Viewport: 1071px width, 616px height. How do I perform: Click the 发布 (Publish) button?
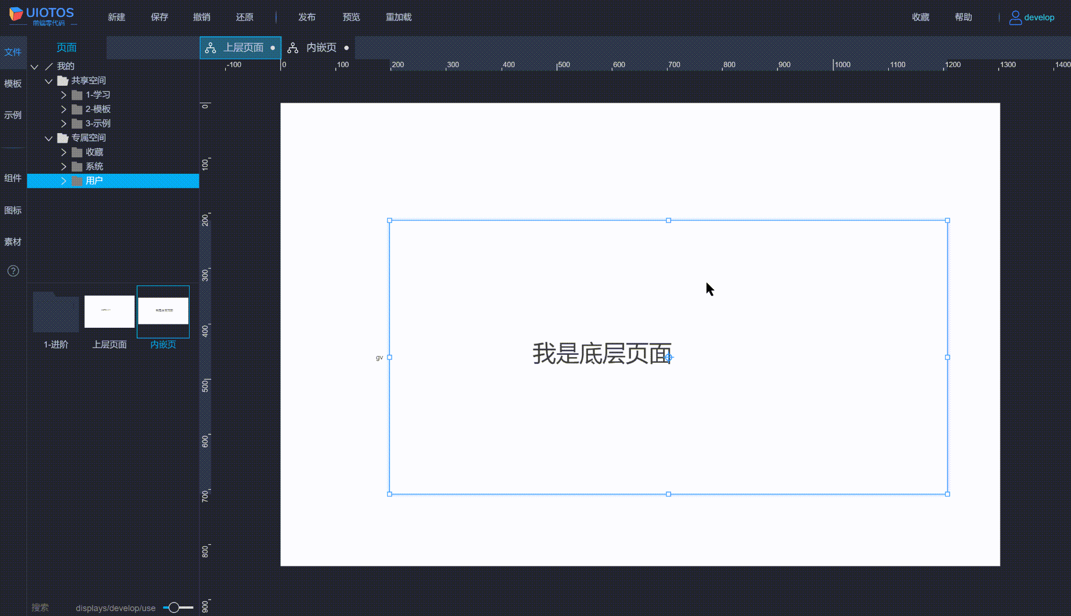pyautogui.click(x=307, y=17)
